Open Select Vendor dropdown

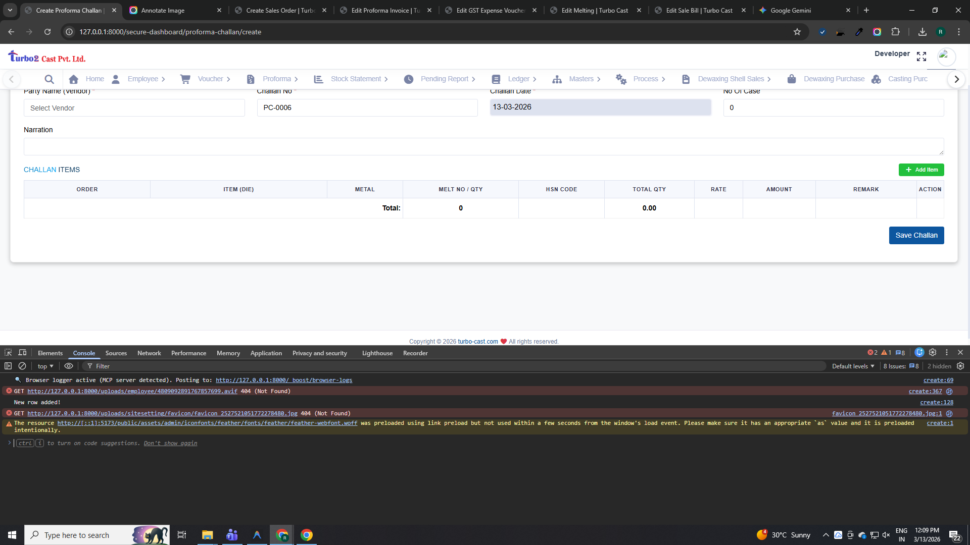click(134, 108)
